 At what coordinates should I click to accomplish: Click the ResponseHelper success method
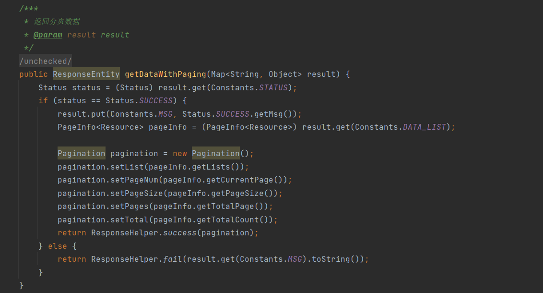click(x=180, y=233)
